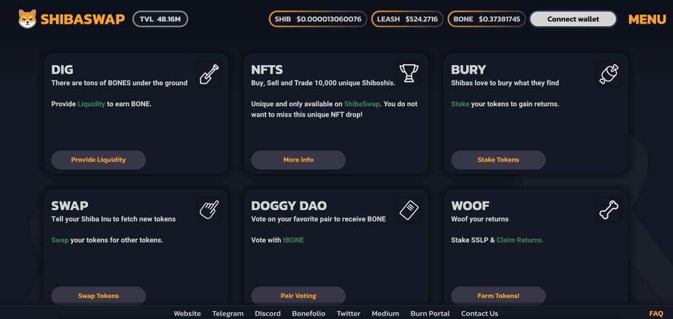673x319 pixels.
Task: Click 'Shibas love to bury' text
Action: (505, 83)
